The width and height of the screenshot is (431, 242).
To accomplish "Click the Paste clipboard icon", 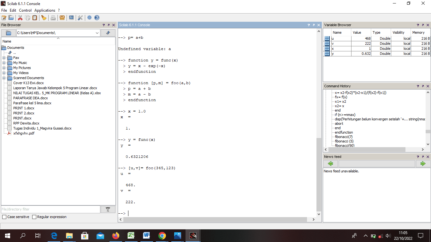I will (35, 18).
